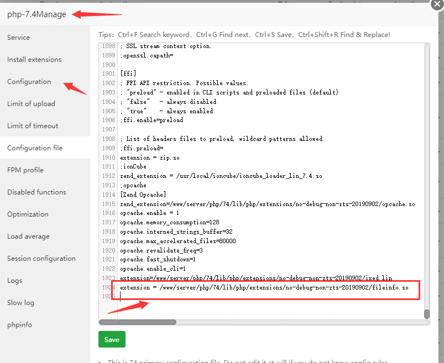Click 'FFI API restriction' comment line

click(184, 83)
